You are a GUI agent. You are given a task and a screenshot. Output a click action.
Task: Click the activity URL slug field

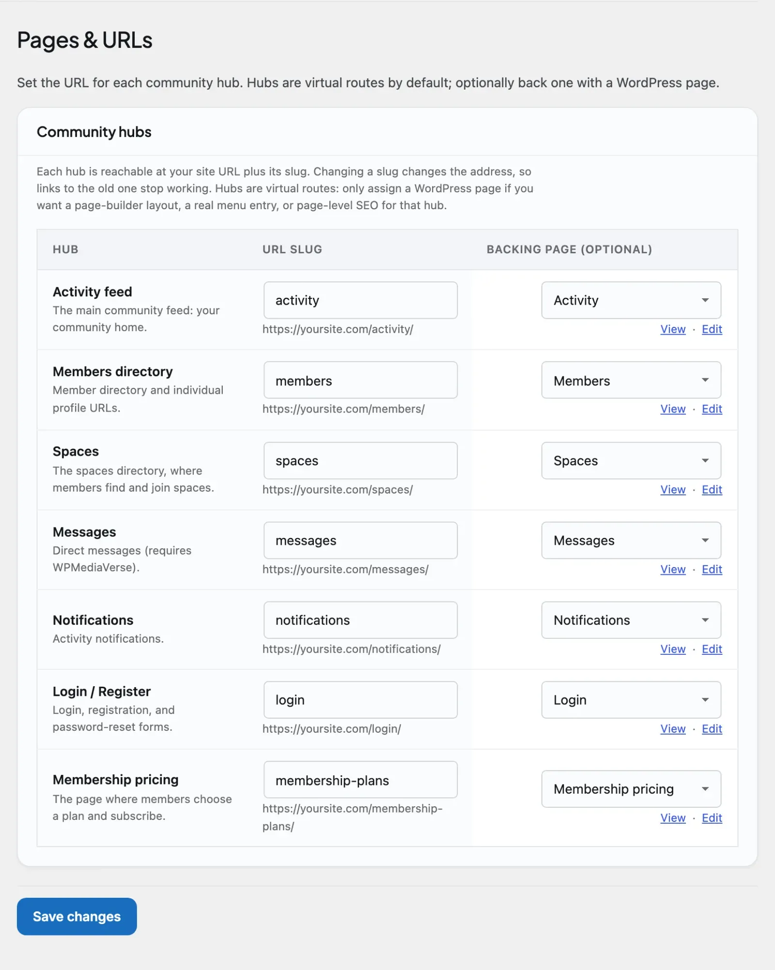pos(360,300)
